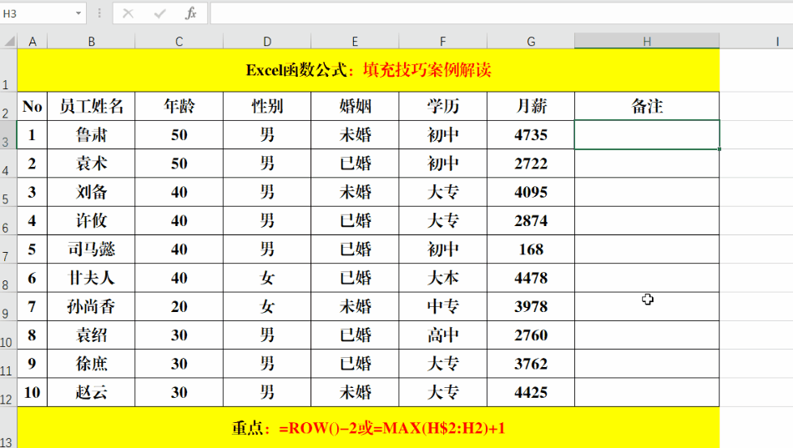Click the age cell '20'
The image size is (793, 448).
(x=179, y=306)
